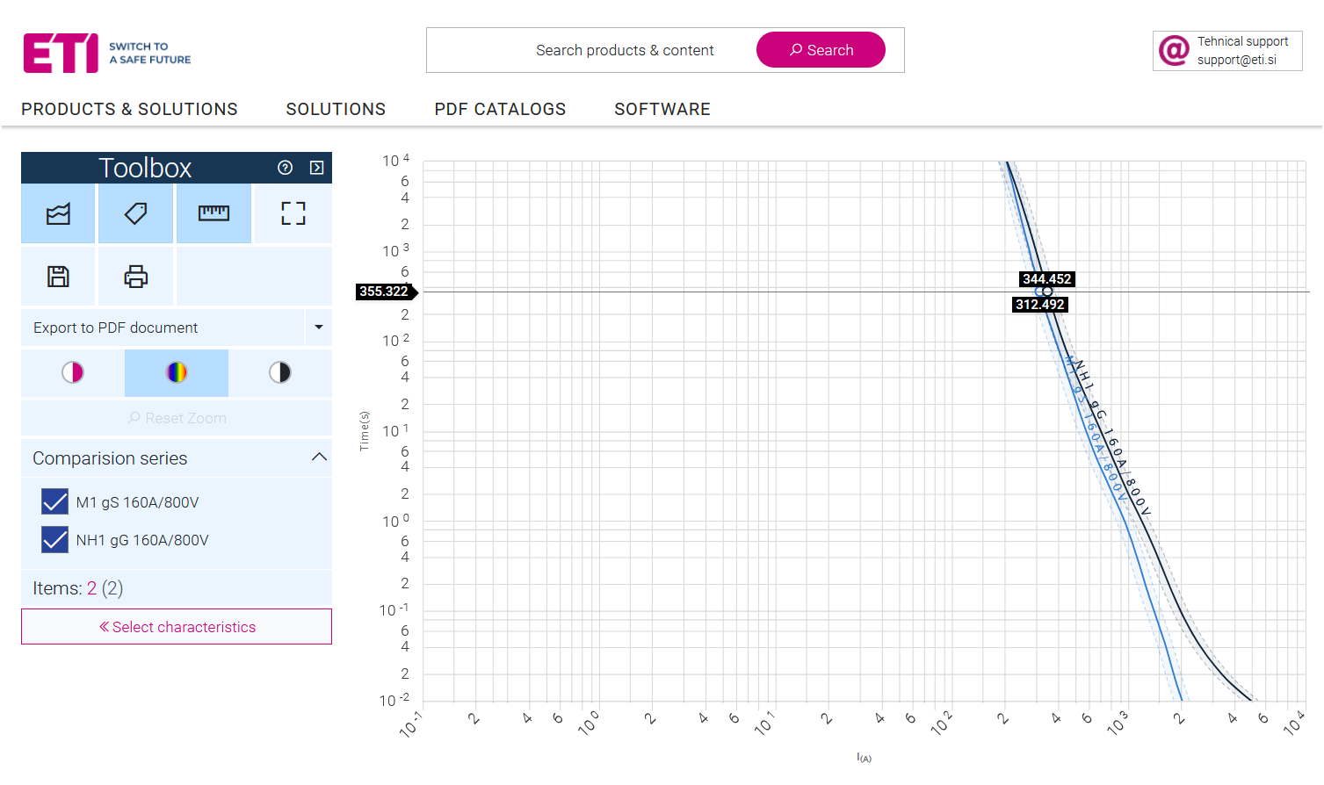This screenshot has height=785, width=1324.
Task: Uncheck M1 gS 160A/800V series
Action: pyautogui.click(x=54, y=502)
